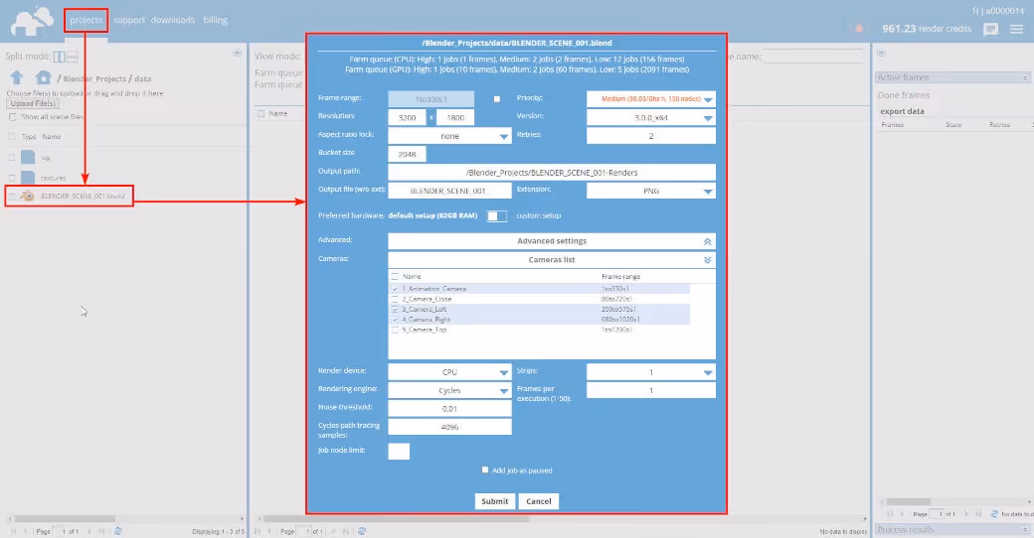Edit the Retries field
The height and width of the screenshot is (538, 1034).
coord(651,136)
